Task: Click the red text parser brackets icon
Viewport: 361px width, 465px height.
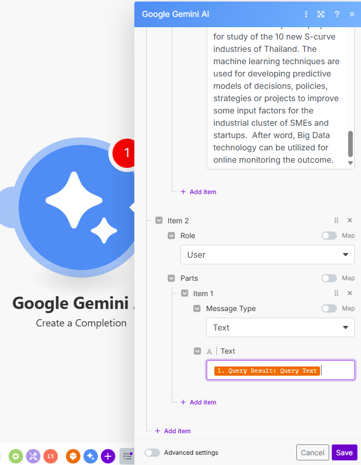Action: click(50, 456)
